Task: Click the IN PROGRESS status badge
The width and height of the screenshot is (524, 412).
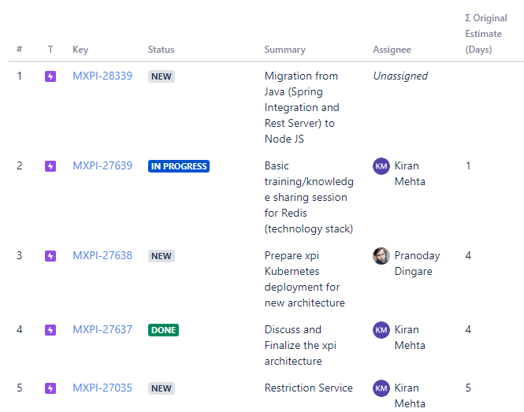Action: [179, 166]
